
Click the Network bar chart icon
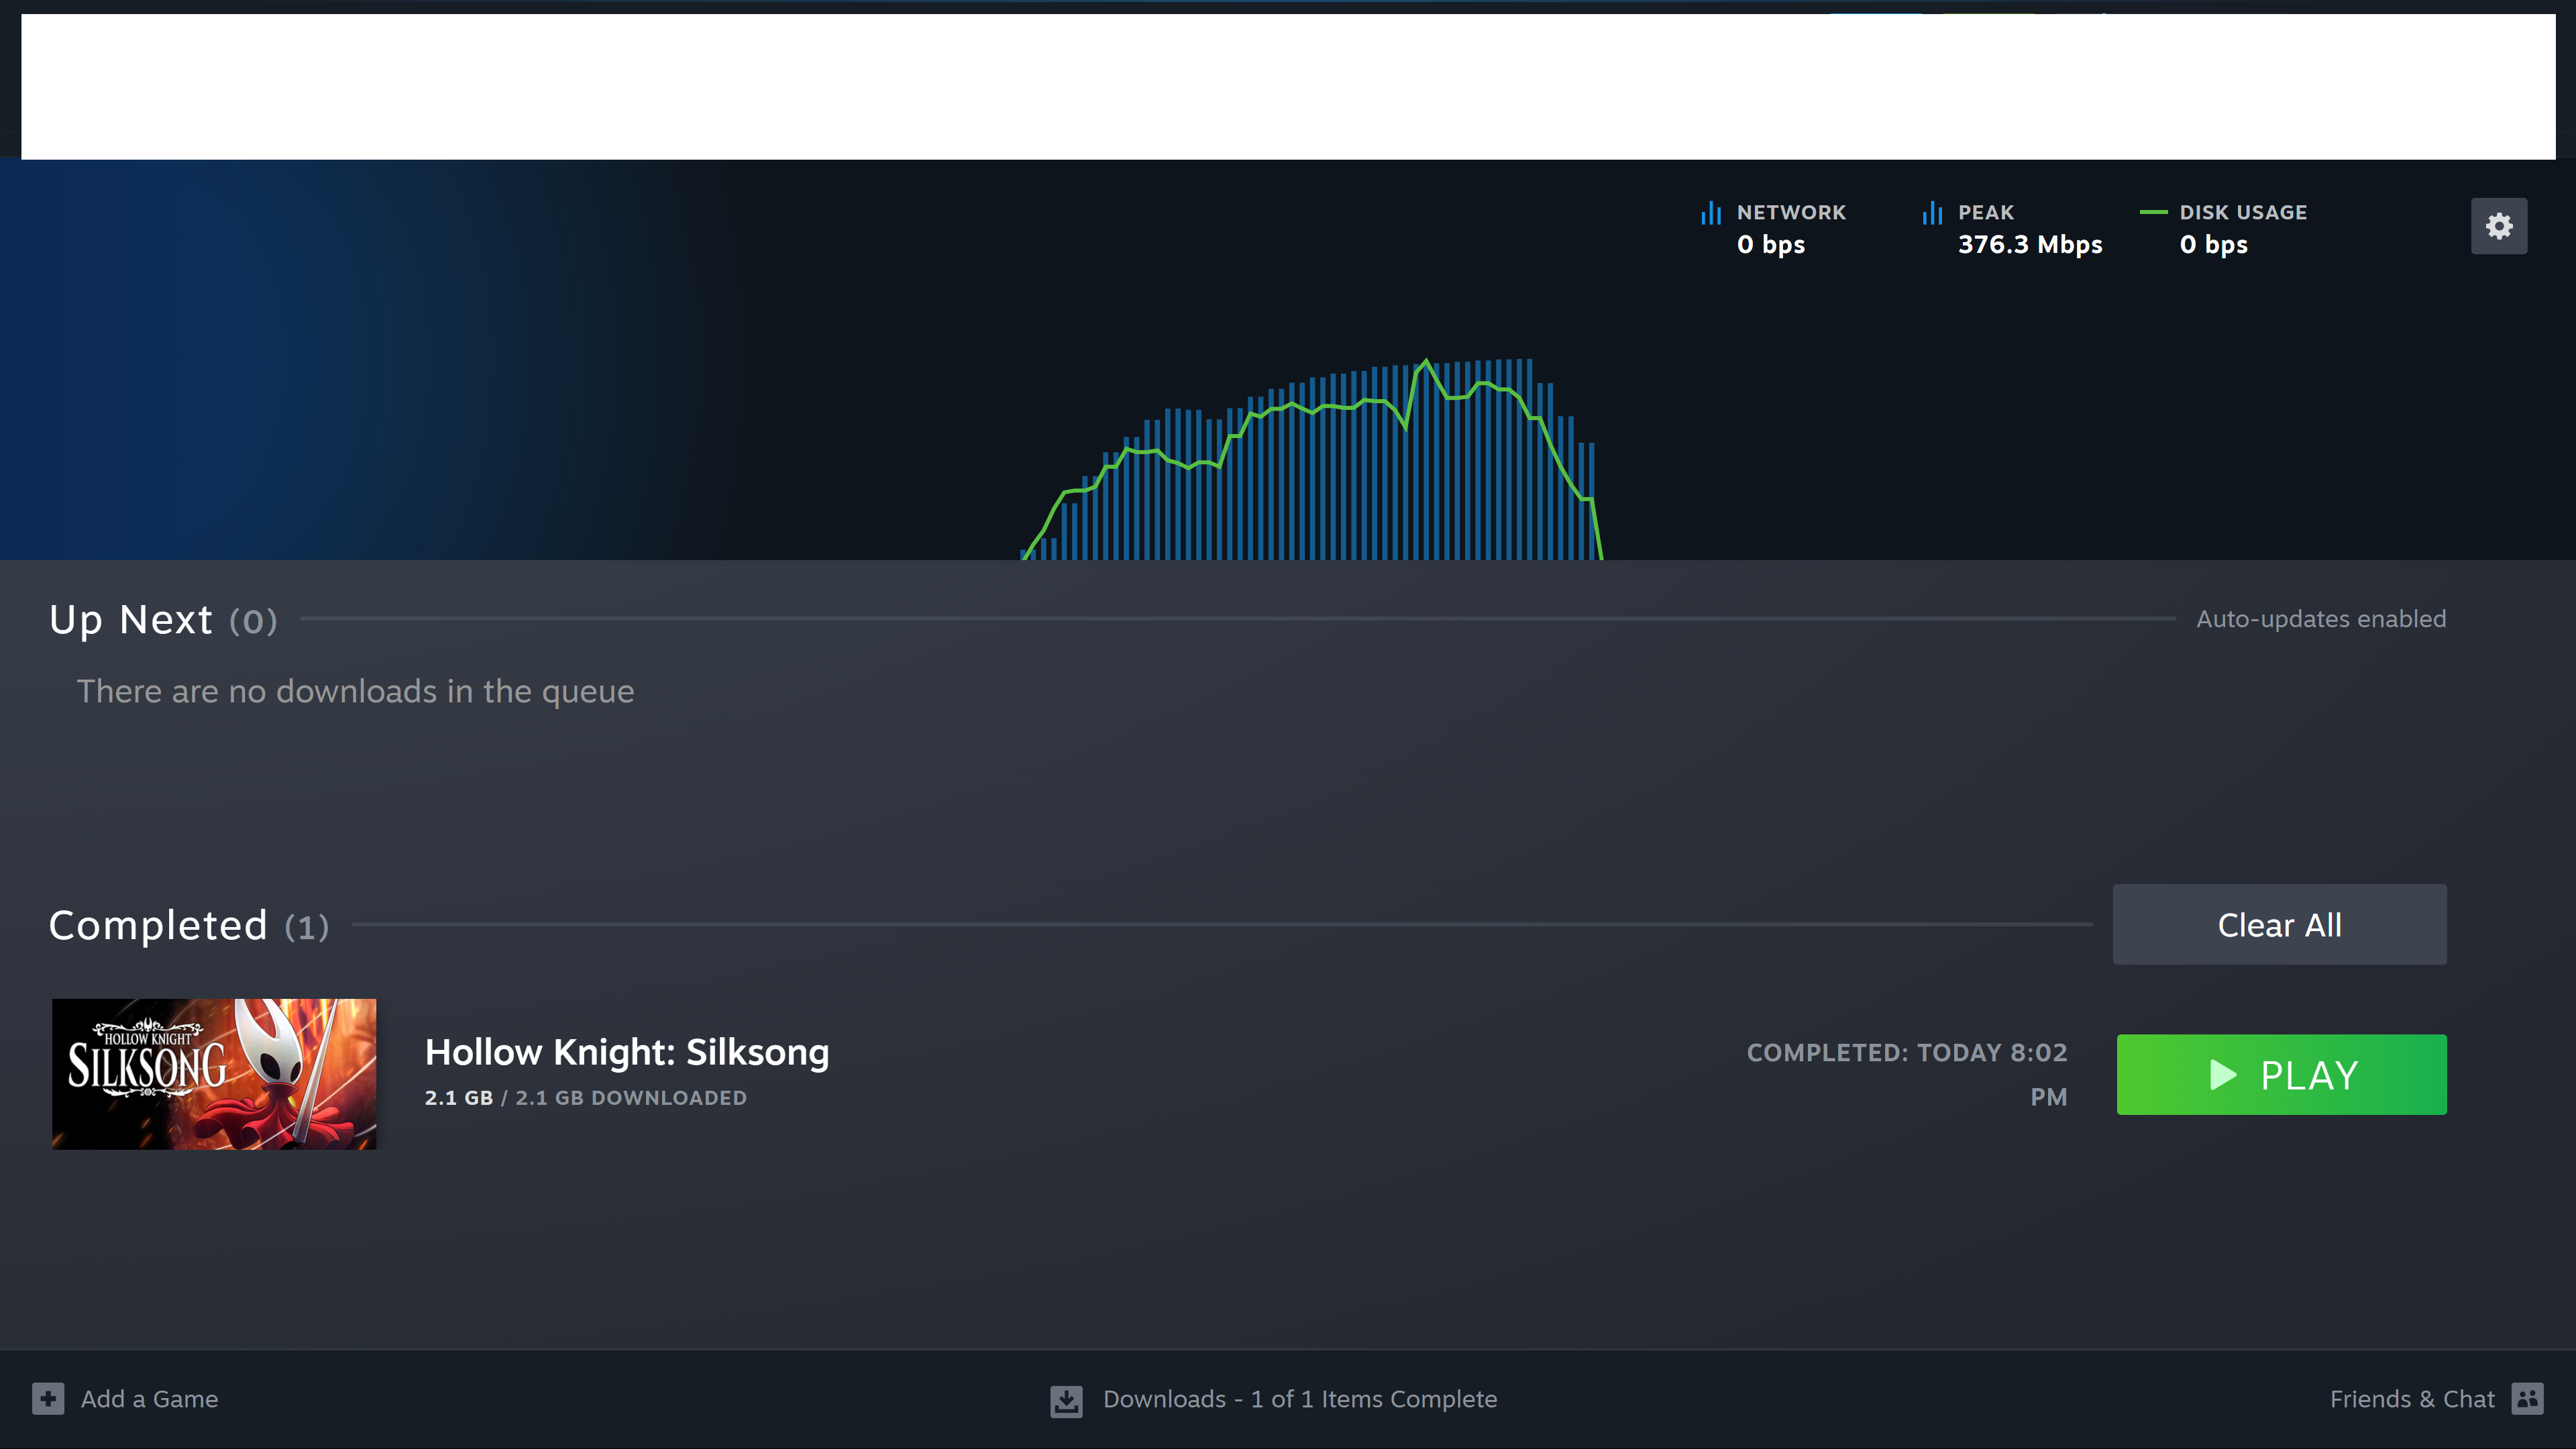pyautogui.click(x=1711, y=213)
